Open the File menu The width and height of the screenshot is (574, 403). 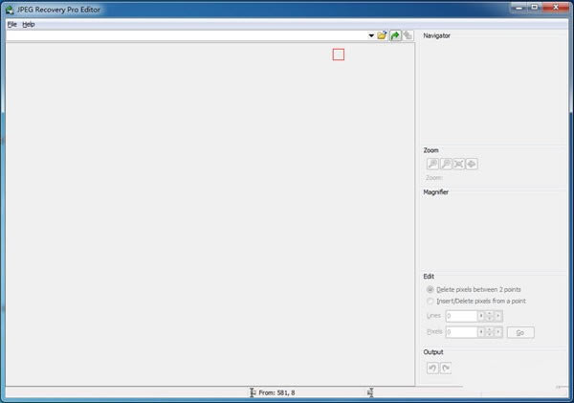coord(11,24)
